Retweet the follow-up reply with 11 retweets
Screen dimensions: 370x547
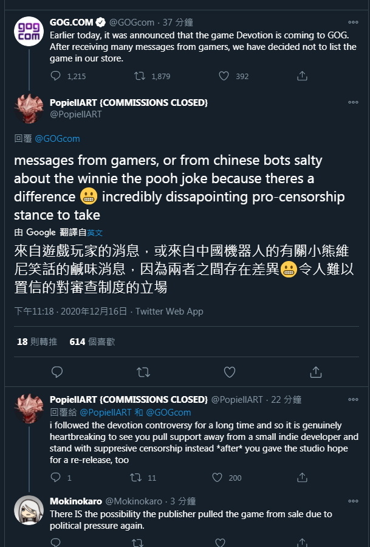pos(135,477)
